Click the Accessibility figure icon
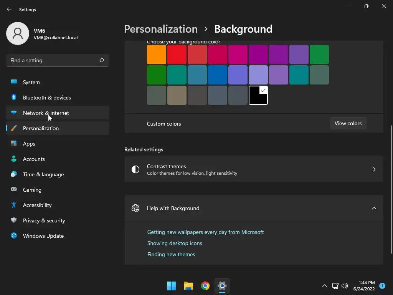Viewport: 393px width, 295px height. 14,205
